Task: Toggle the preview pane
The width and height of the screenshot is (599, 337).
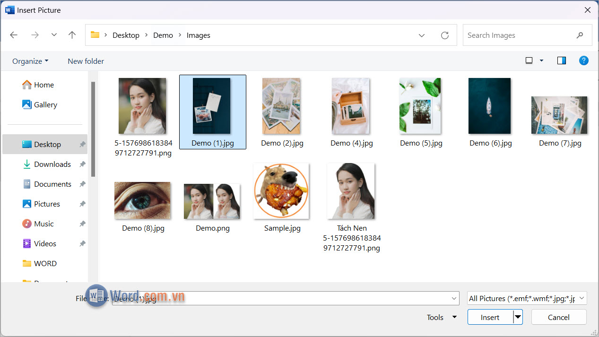Action: [562, 60]
